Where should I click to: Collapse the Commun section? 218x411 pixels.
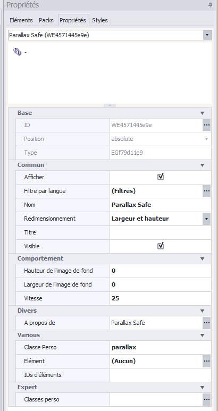tap(202, 165)
